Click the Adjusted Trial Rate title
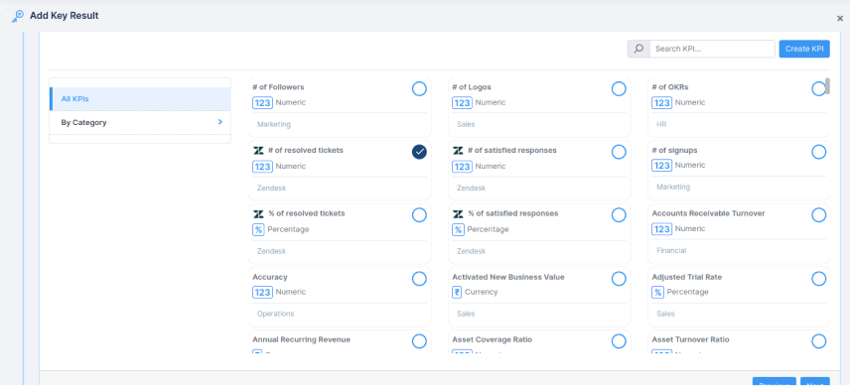Viewport: 850px width, 386px height. click(x=687, y=277)
